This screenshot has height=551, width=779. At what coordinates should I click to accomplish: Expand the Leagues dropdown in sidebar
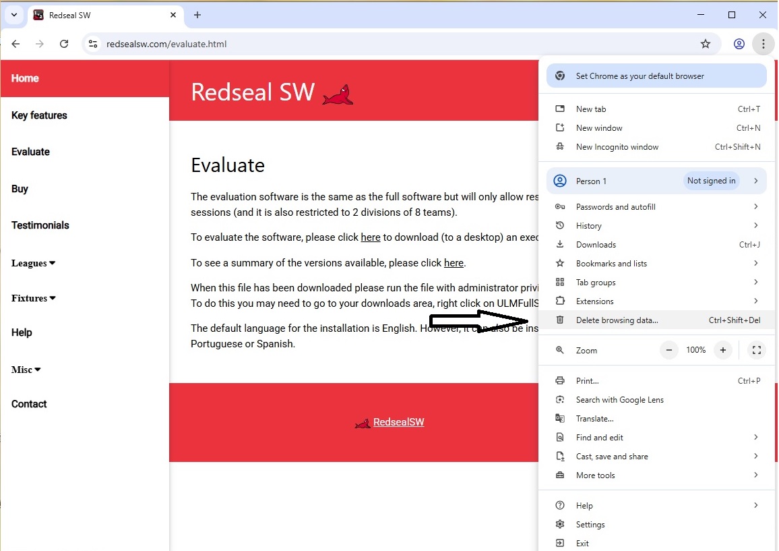[34, 263]
